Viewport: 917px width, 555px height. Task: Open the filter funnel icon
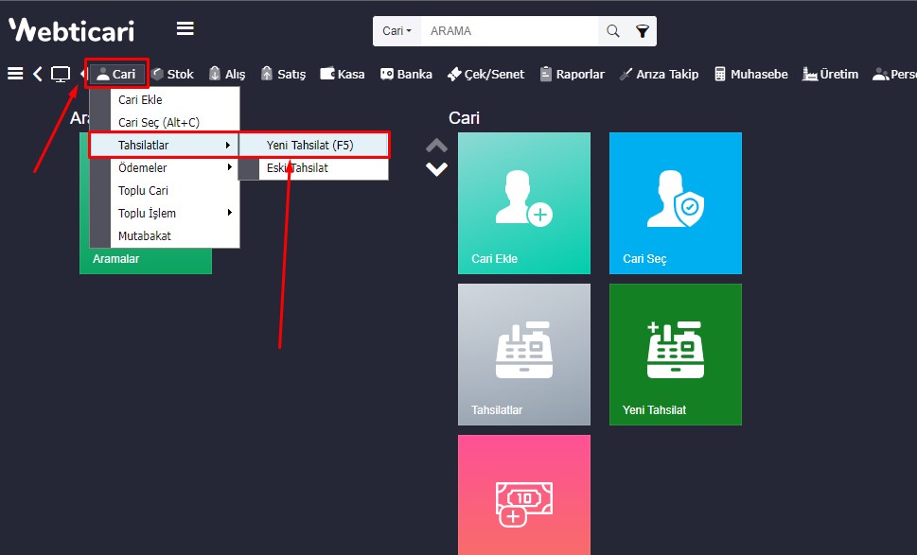point(643,31)
